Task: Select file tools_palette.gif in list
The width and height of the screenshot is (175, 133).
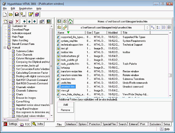Action: (x=69, y=60)
